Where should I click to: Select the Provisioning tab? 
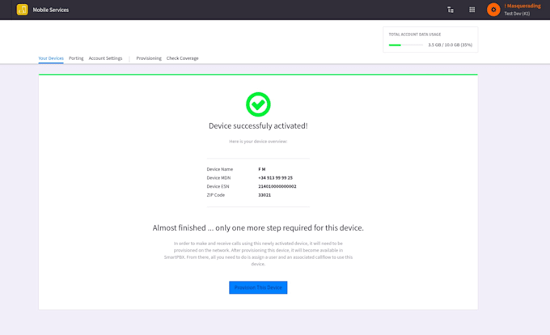click(x=149, y=58)
